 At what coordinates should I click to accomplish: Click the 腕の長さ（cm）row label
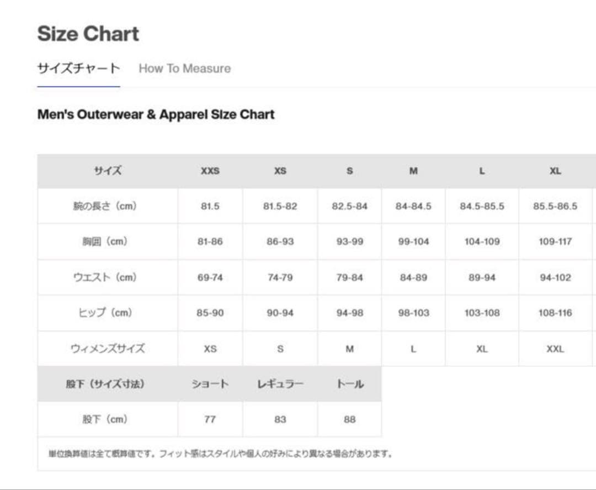point(107,206)
